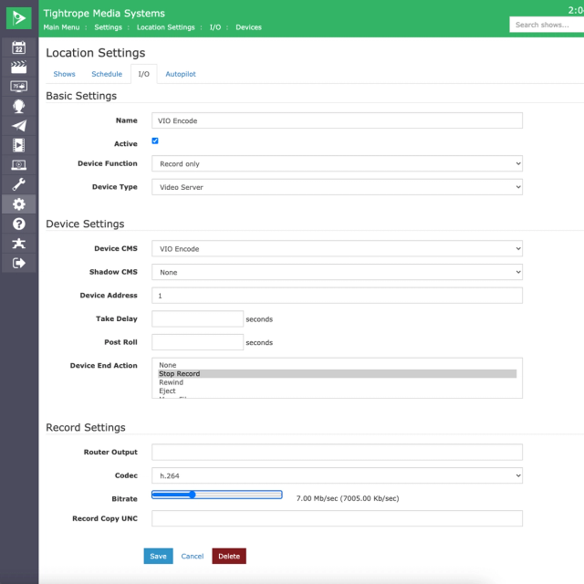Screen dimensions: 584x584
Task: Click the Device Address field
Action: tap(337, 296)
